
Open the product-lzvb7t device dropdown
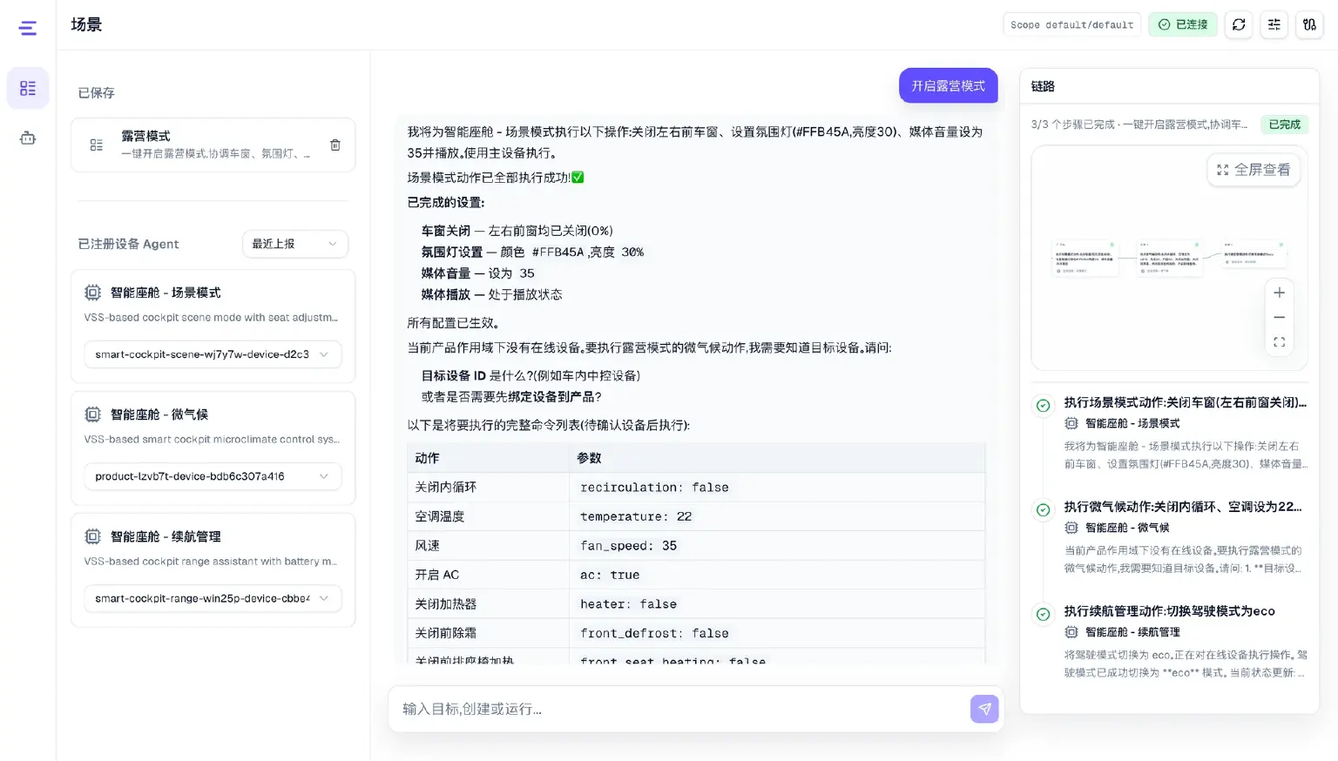[x=213, y=476]
